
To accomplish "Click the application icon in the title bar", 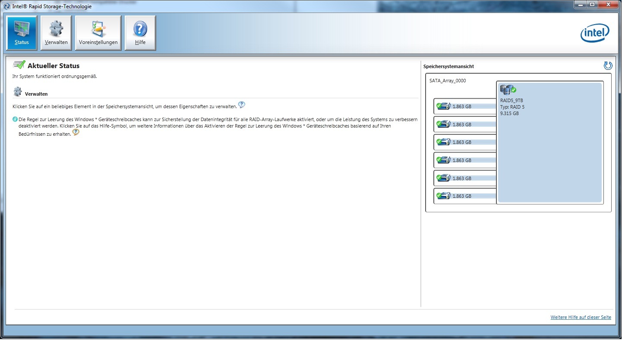I will tap(7, 6).
